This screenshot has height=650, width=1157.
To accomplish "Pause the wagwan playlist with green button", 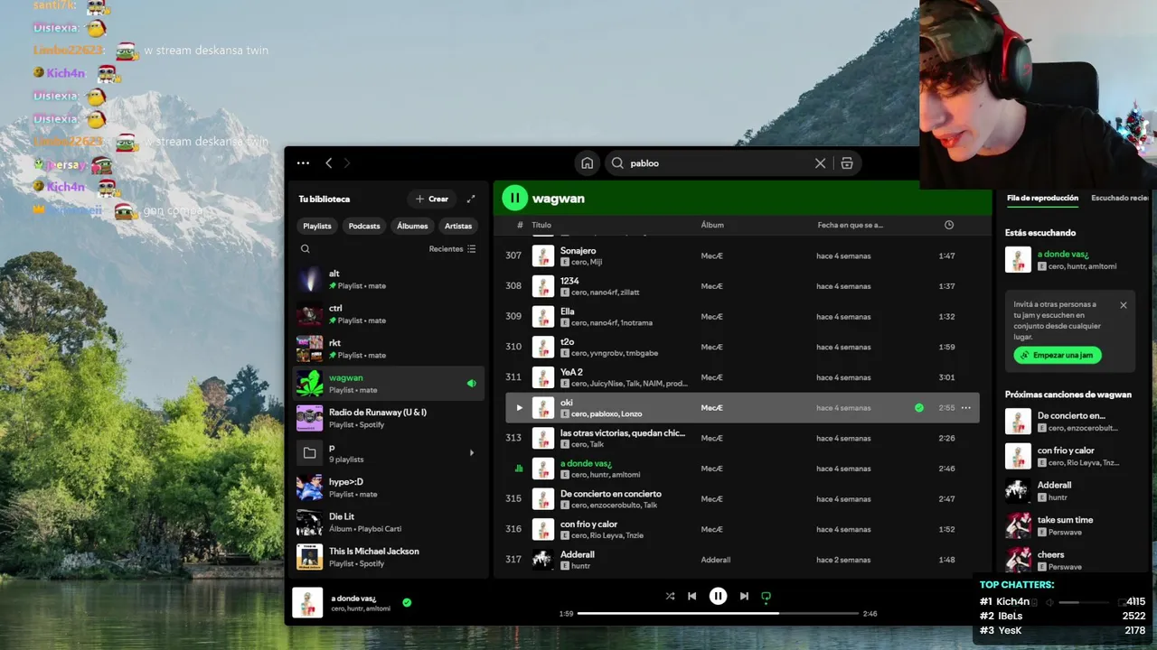I will click(514, 198).
